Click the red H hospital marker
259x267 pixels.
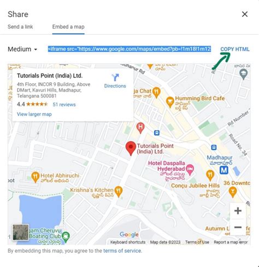[140, 128]
